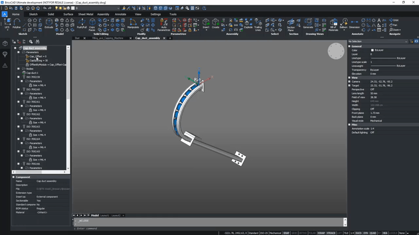Click the Balloon annotation tool
This screenshot has height=235, width=419.
pyautogui.click(x=344, y=23)
